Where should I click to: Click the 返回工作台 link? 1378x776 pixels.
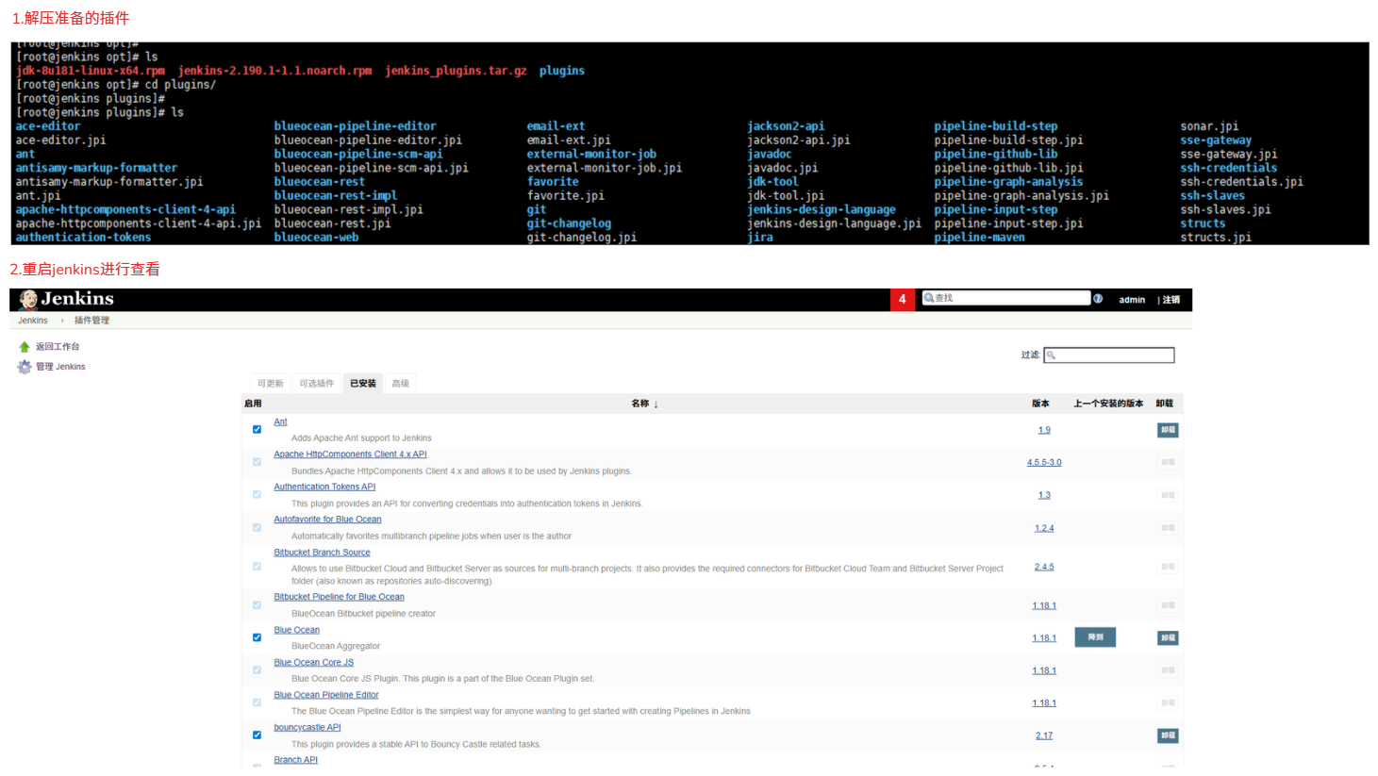pos(58,347)
